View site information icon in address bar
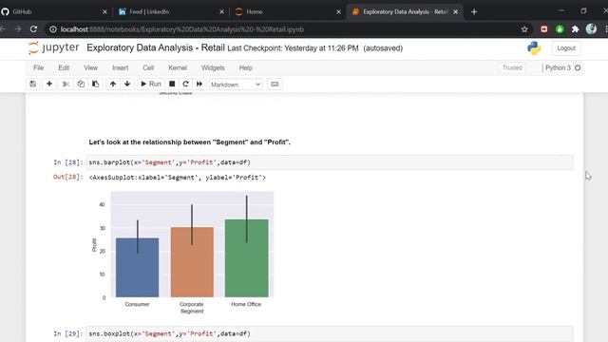Viewport: 608px width, 342px height. pos(53,29)
